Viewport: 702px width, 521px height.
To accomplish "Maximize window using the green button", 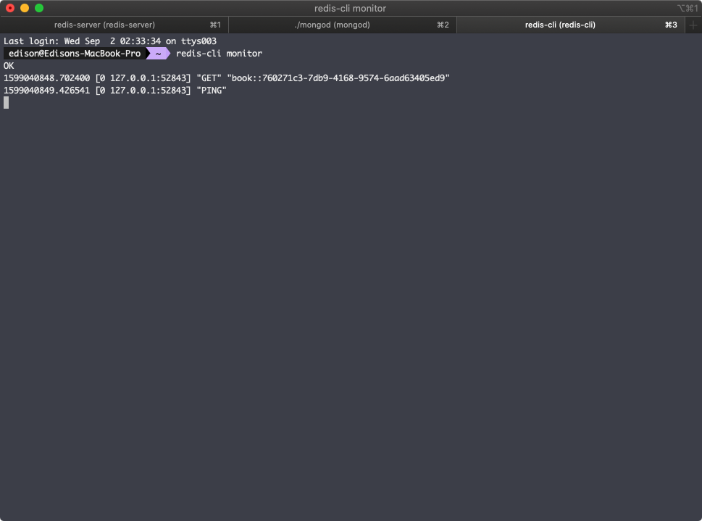I will point(39,8).
